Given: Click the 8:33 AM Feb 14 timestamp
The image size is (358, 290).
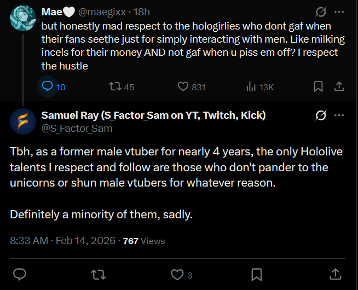Looking at the screenshot, I should (63, 240).
